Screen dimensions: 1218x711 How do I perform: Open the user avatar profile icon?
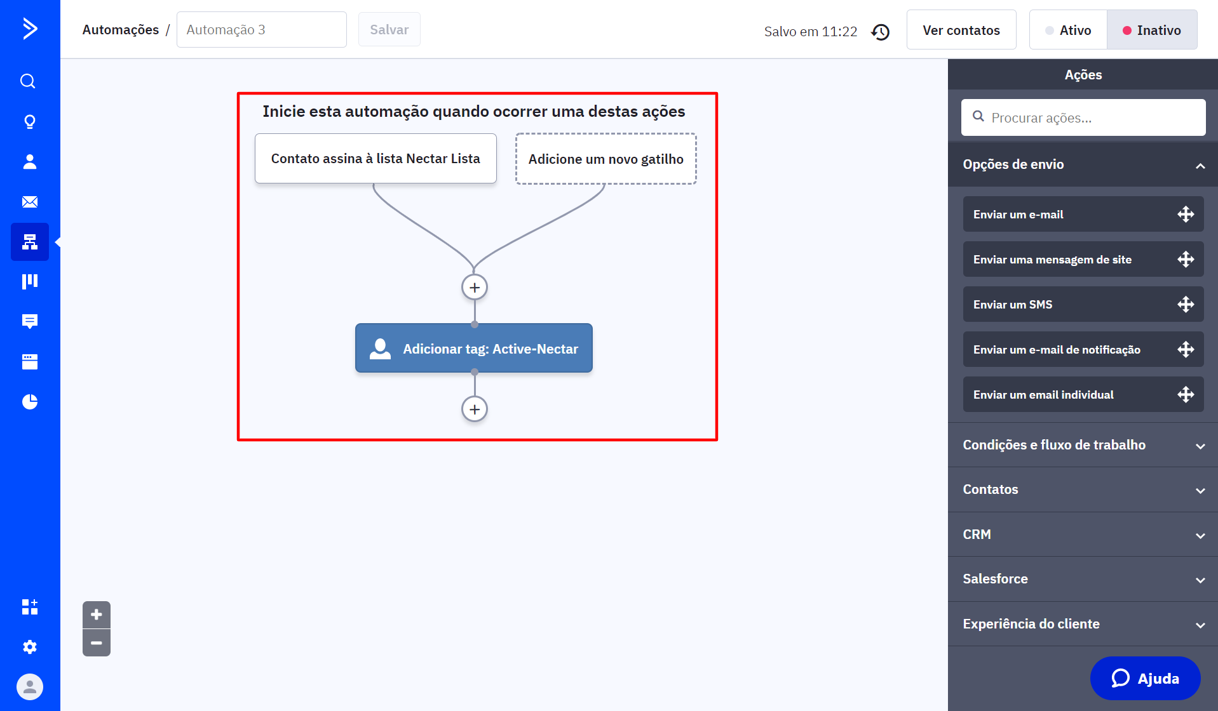(x=30, y=687)
